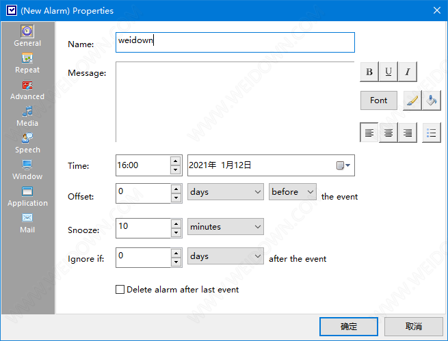Open the Repeat section icon
This screenshot has height=341, width=448.
click(27, 58)
